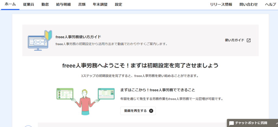Click the 問い合わせ link

[x=249, y=5]
